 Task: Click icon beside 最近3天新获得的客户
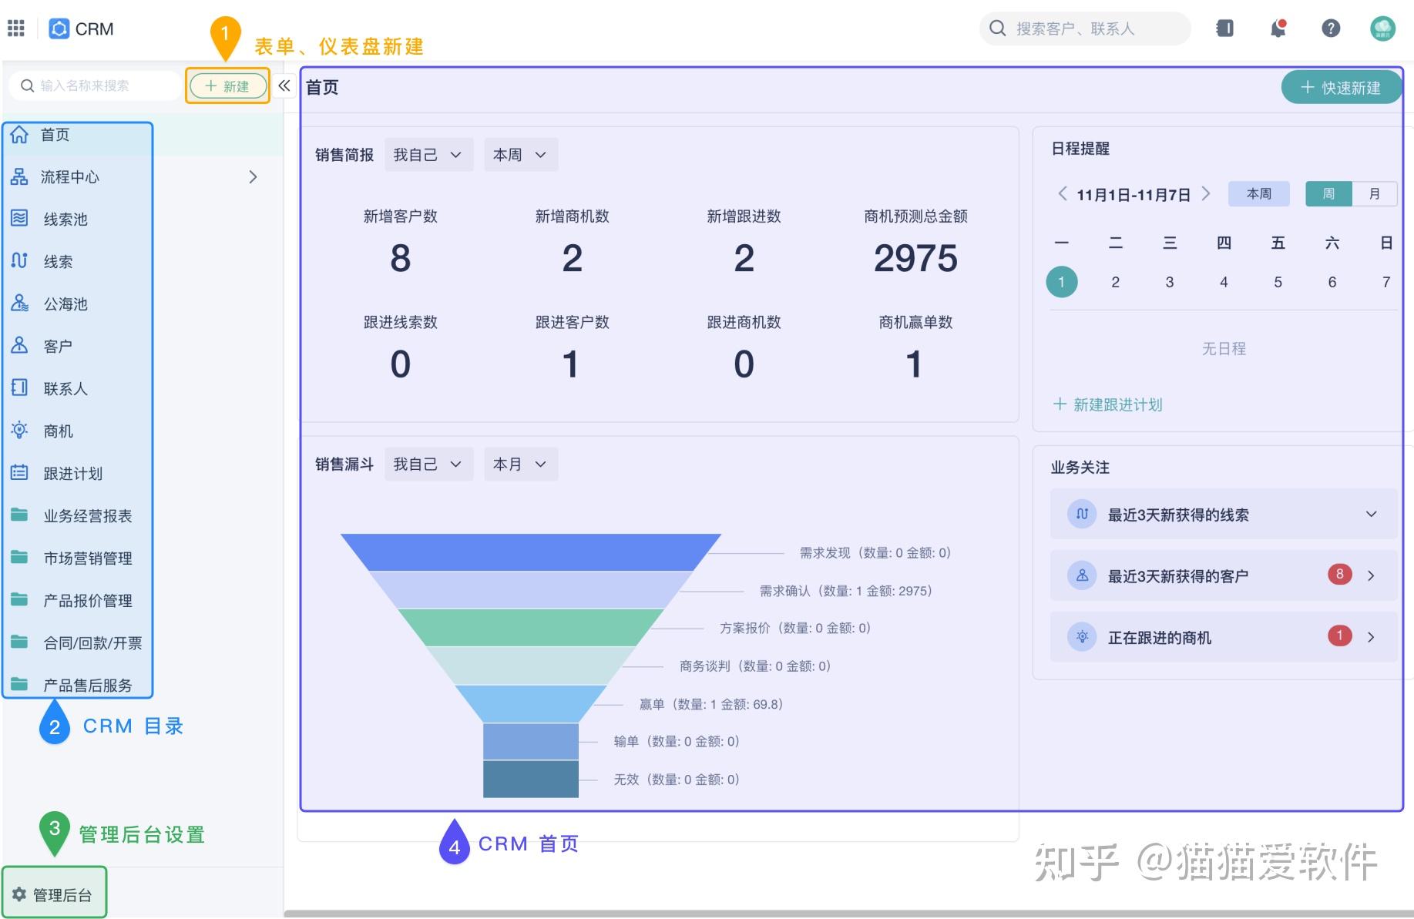1082,575
